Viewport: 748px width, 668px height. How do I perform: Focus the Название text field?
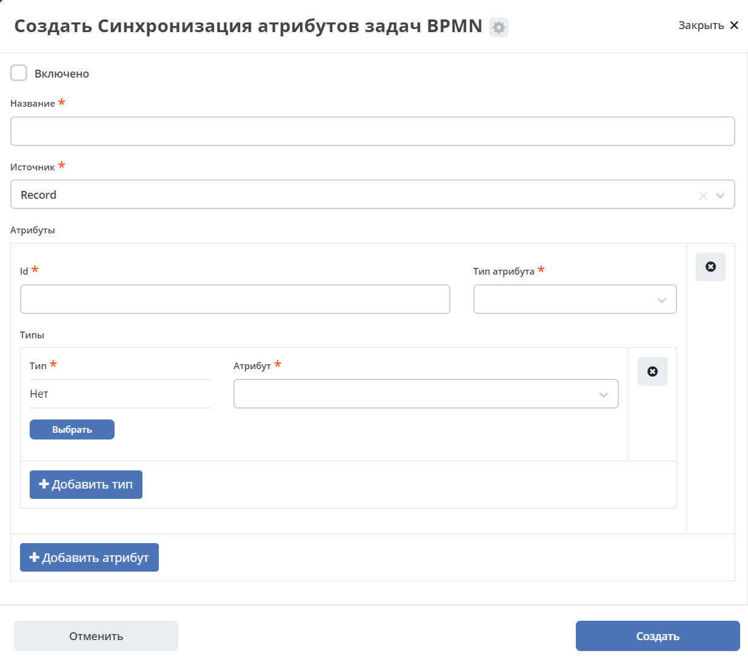click(373, 132)
